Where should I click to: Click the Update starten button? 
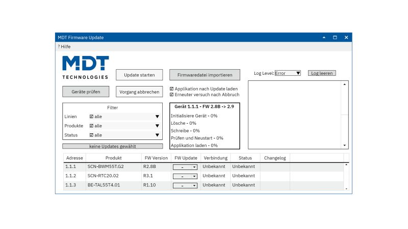click(139, 75)
